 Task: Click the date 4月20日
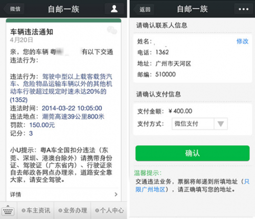pyautogui.click(x=21, y=40)
